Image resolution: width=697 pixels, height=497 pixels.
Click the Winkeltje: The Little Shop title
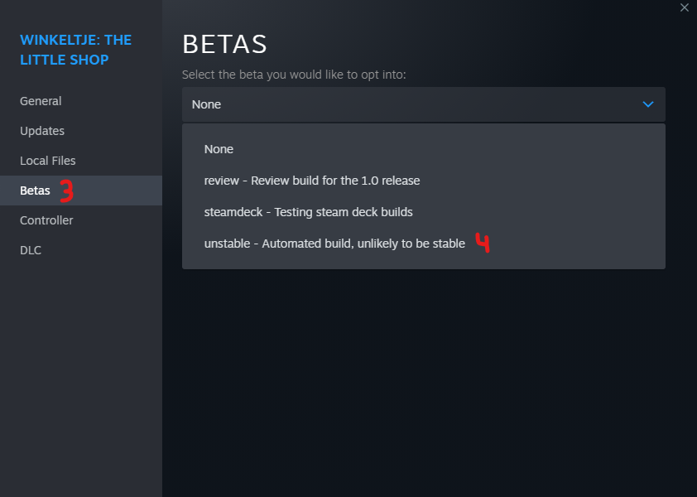75,50
